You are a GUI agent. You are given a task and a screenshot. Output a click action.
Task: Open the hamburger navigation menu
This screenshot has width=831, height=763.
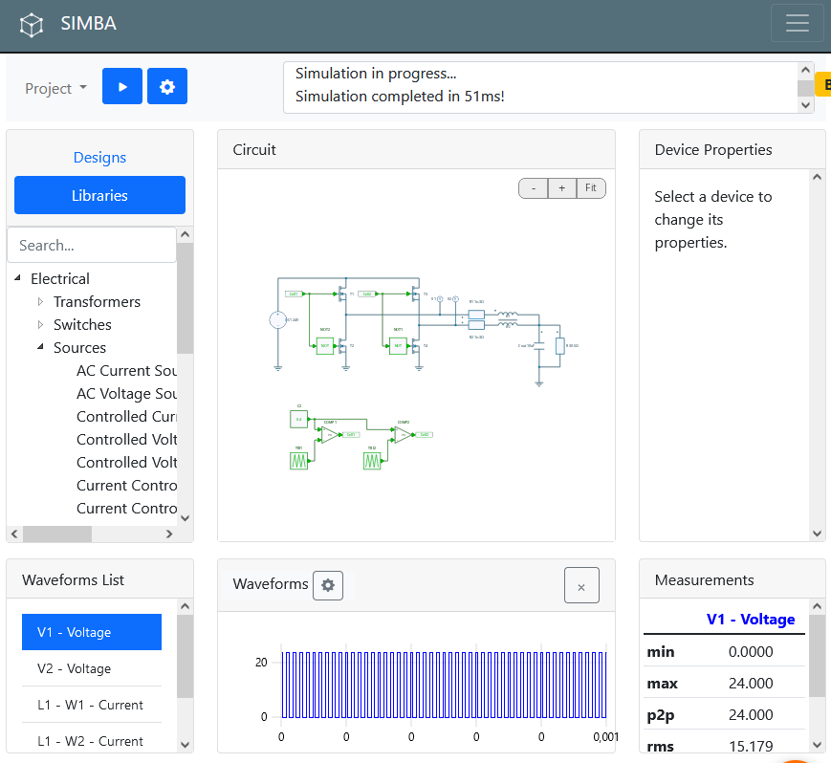798,23
